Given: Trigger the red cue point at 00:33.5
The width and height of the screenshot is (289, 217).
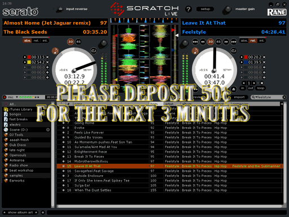Looking at the screenshot, I should pyautogui.click(x=25, y=57).
